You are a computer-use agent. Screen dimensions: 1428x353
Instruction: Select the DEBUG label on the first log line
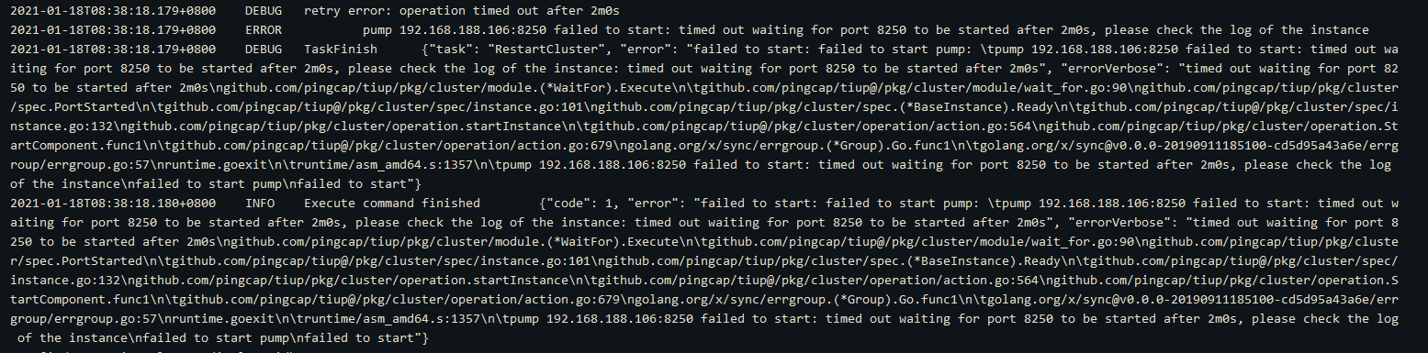[264, 12]
